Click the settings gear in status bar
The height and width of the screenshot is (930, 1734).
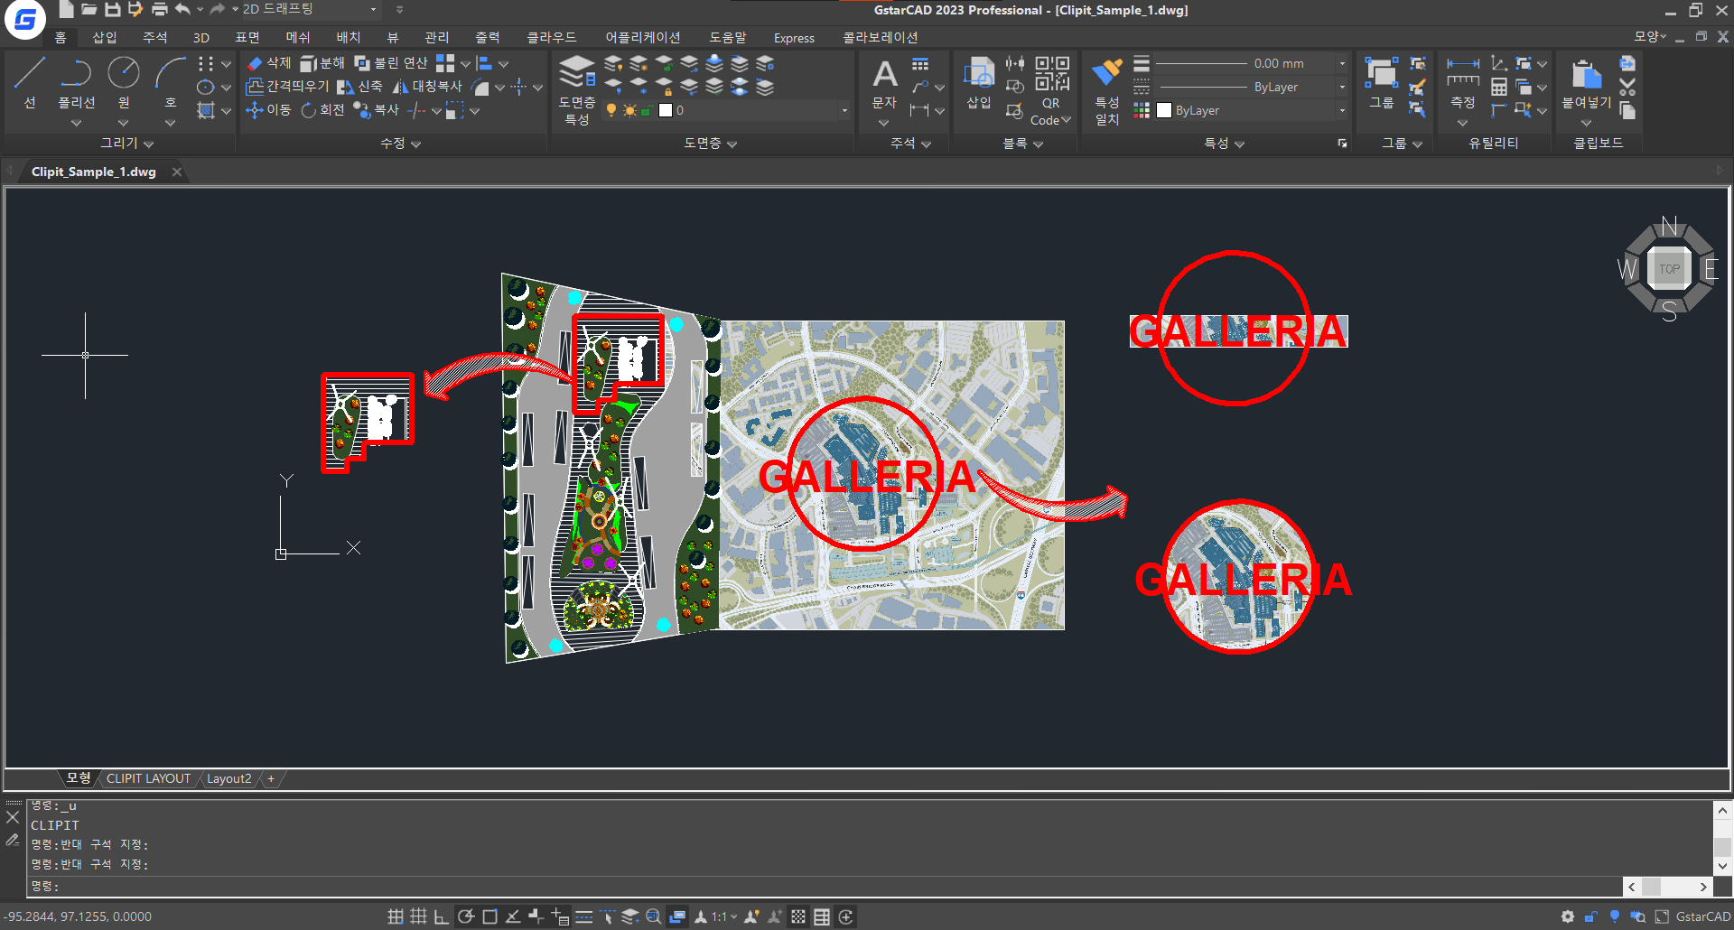(1568, 916)
